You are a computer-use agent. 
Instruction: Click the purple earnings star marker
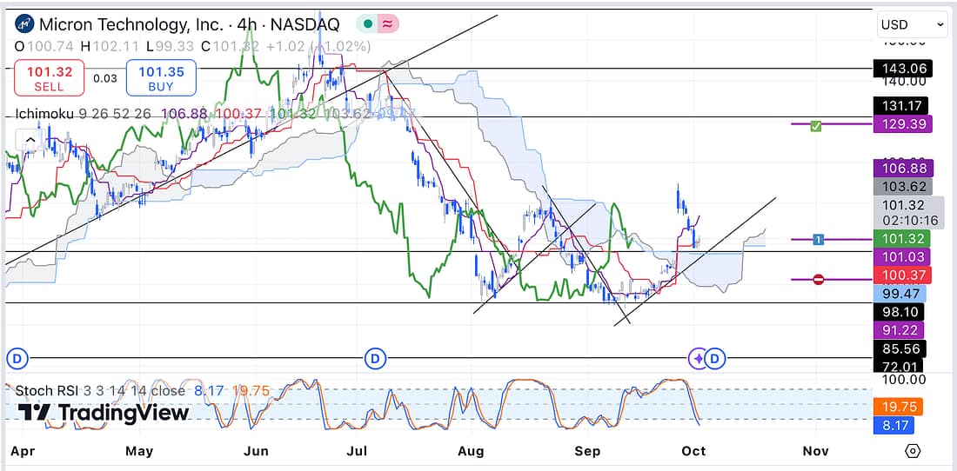pos(699,358)
